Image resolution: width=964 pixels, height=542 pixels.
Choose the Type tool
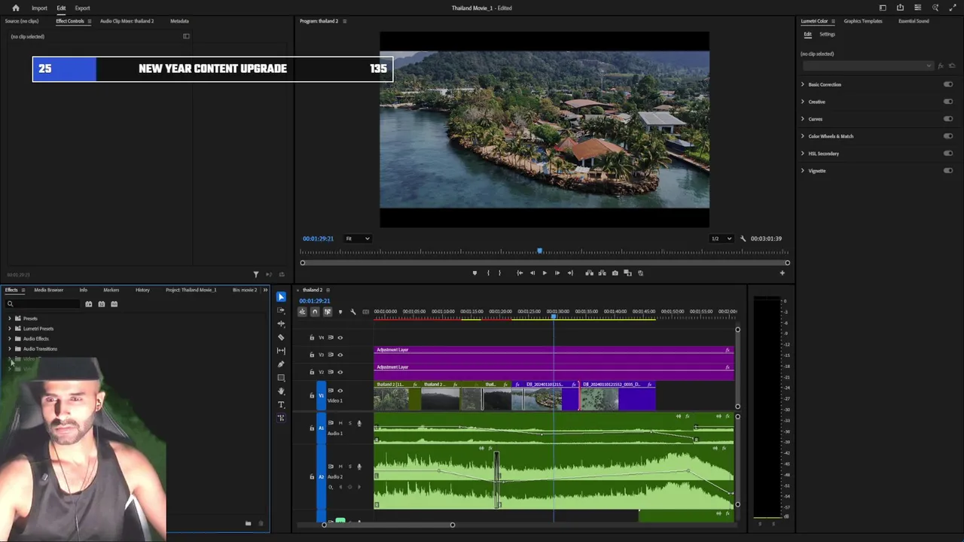(281, 405)
